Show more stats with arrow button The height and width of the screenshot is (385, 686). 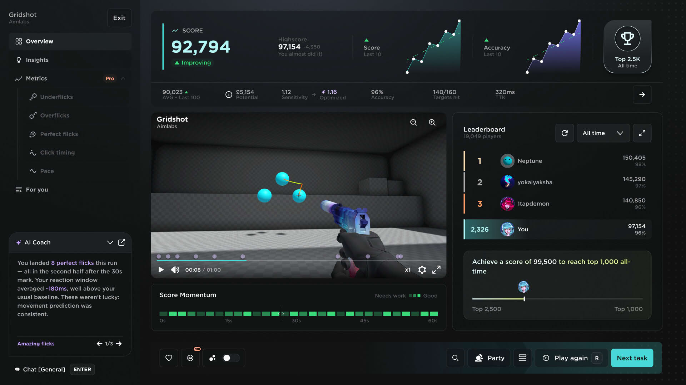pyautogui.click(x=642, y=94)
